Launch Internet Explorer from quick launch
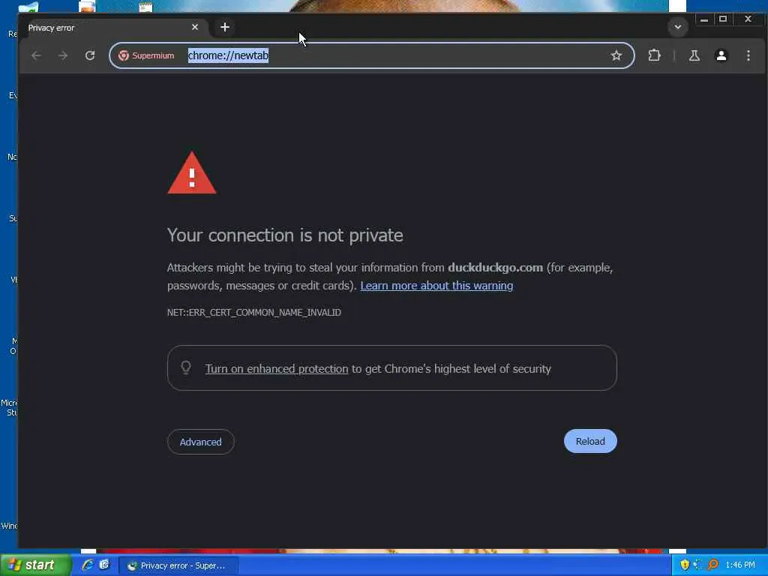Screen dimensions: 768x576 pos(88,565)
